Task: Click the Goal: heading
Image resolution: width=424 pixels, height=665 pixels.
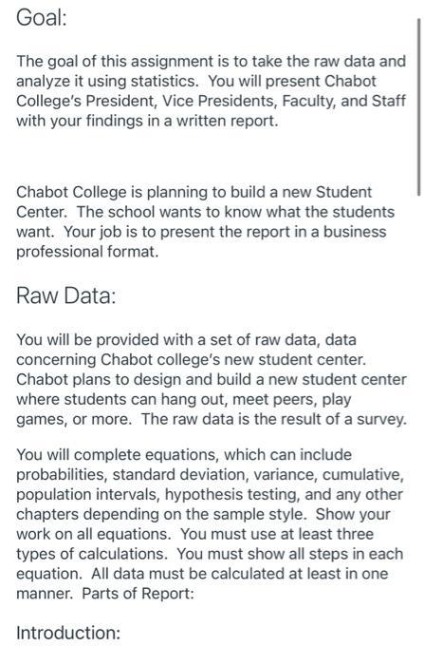Action: pyautogui.click(x=42, y=18)
